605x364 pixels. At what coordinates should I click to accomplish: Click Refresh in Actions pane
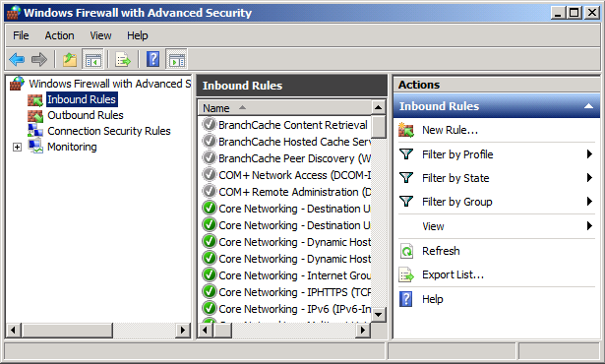[x=441, y=251]
